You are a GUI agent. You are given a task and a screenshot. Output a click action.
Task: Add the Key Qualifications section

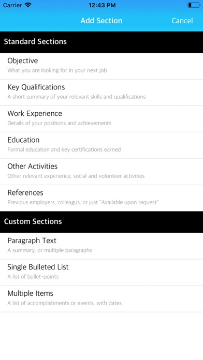coord(102,92)
